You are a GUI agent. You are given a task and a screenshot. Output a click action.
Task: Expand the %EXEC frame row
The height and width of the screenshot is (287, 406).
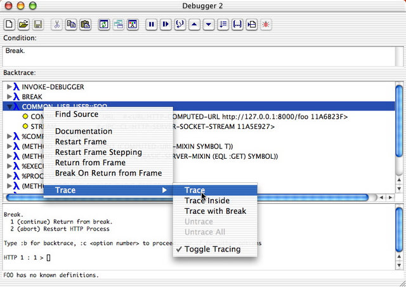[x=10, y=166]
